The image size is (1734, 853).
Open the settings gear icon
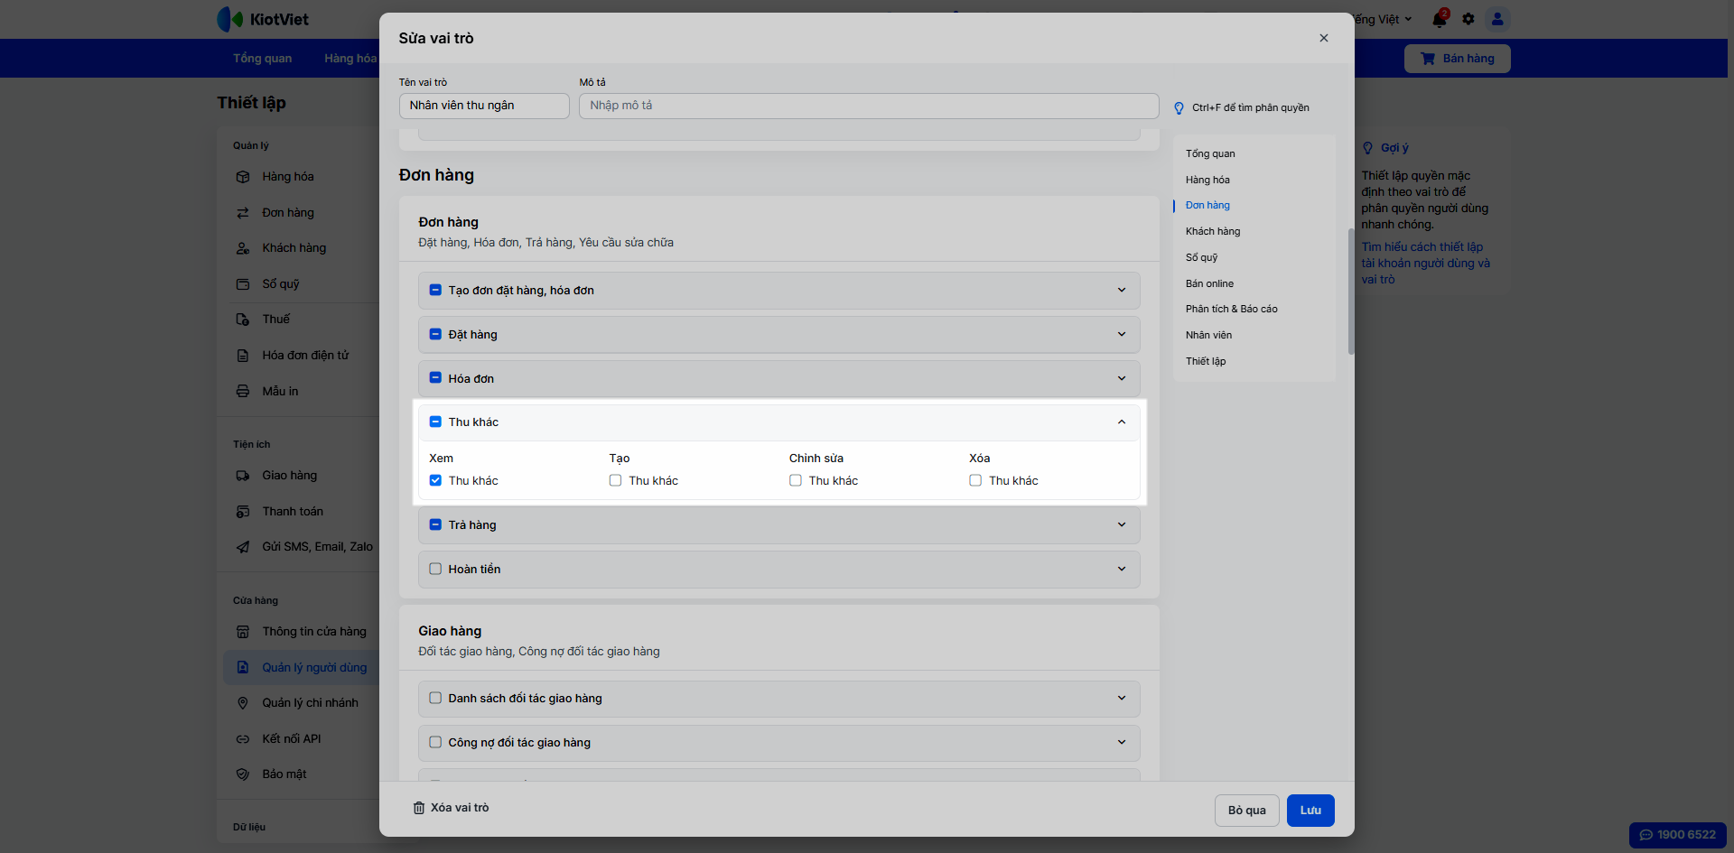pyautogui.click(x=1468, y=19)
